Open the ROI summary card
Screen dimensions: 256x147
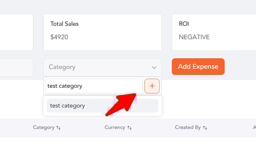click(214, 32)
